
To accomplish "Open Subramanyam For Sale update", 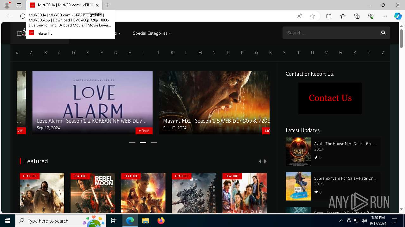I will coord(346,178).
